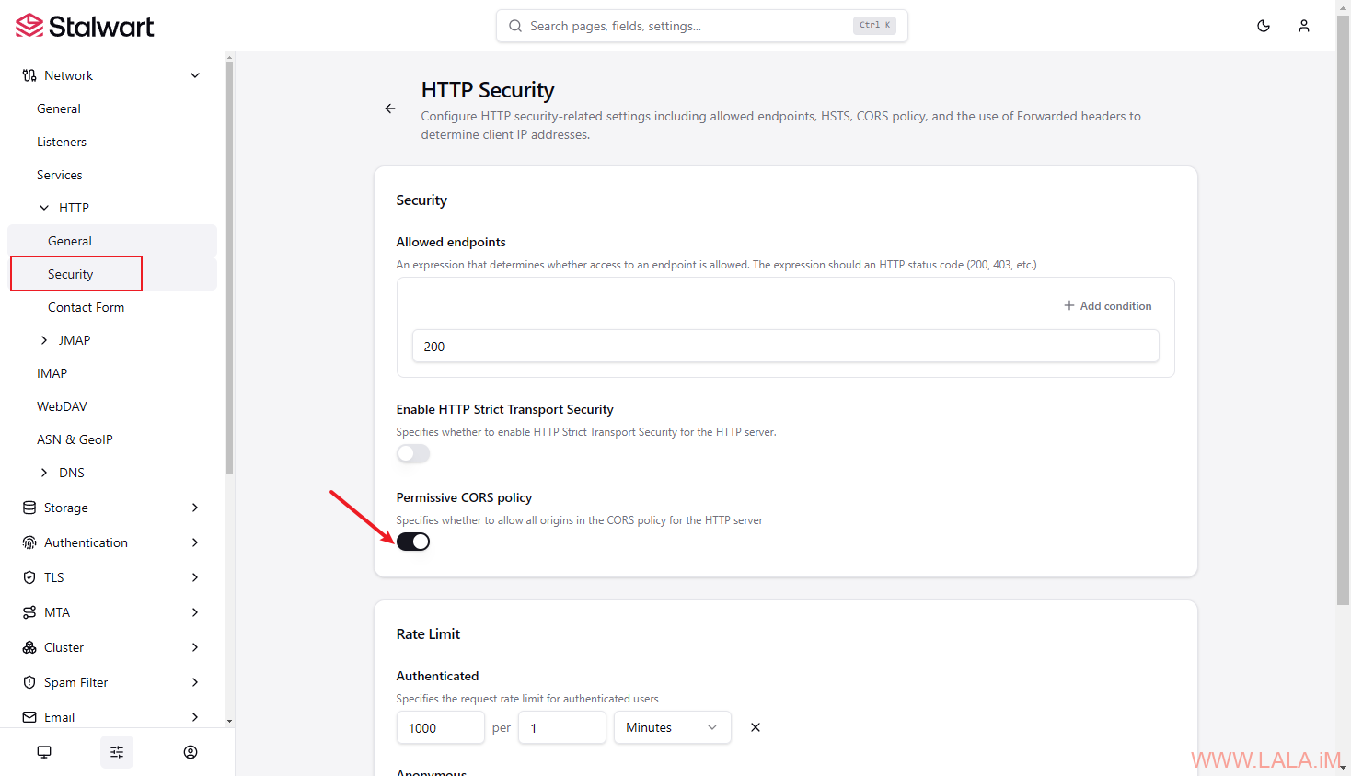
Task: Open the user account icon
Action: pyautogui.click(x=1304, y=26)
